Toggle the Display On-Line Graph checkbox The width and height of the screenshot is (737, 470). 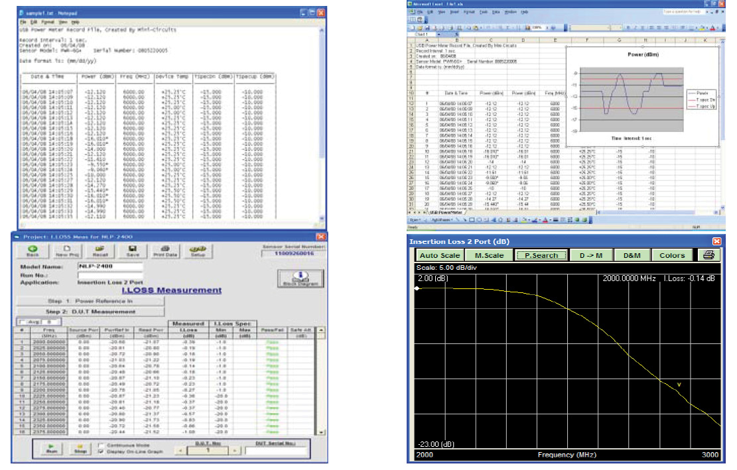[x=101, y=452]
